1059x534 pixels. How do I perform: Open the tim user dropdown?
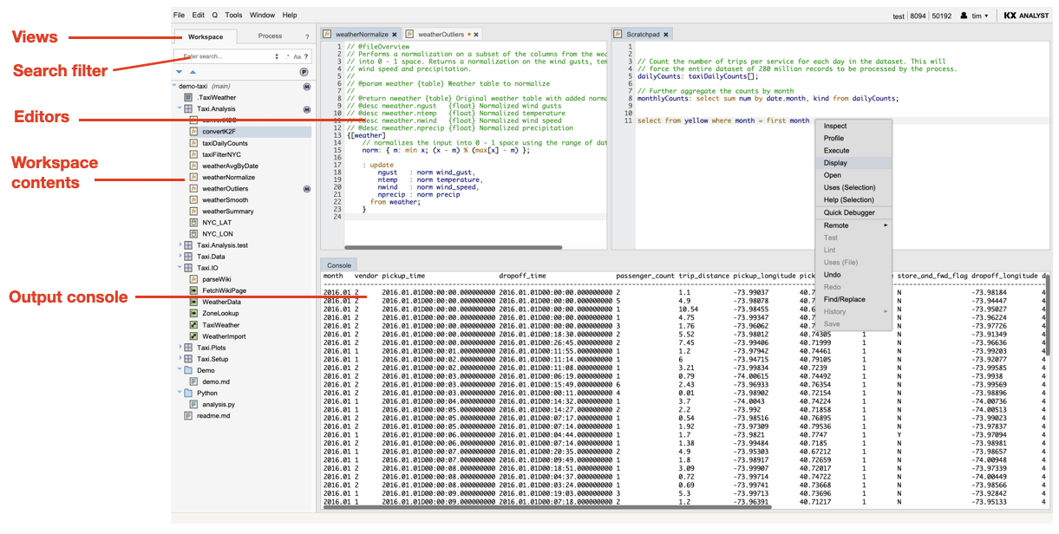click(x=976, y=16)
